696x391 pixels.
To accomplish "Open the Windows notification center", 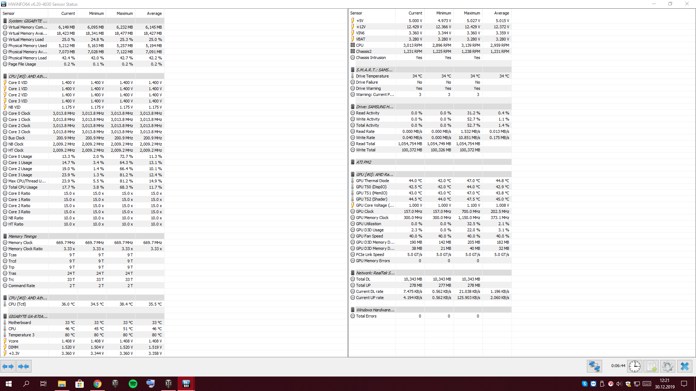I will pyautogui.click(x=684, y=384).
